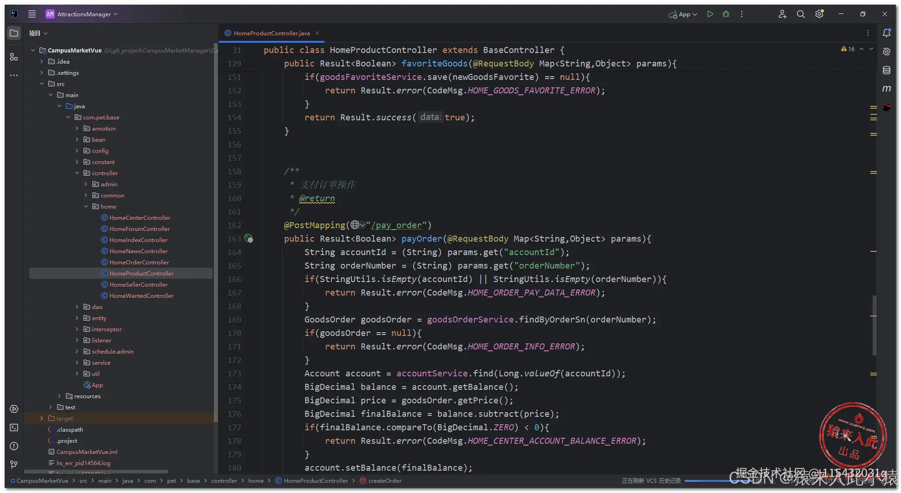Open IDE settings gear
This screenshot has width=901, height=493.
819,14
